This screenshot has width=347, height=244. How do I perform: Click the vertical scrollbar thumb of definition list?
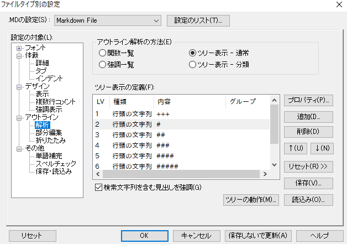click(x=275, y=124)
